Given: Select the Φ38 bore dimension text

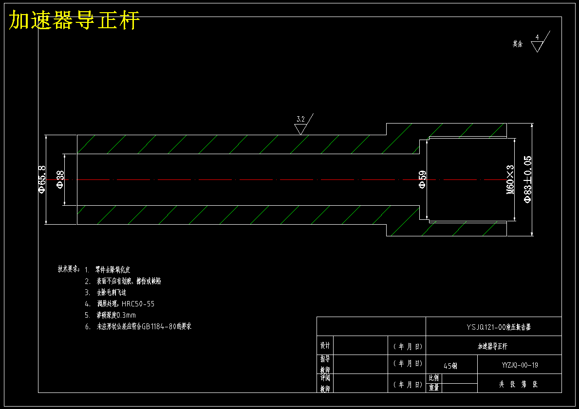Looking at the screenshot, I should pyautogui.click(x=60, y=179).
